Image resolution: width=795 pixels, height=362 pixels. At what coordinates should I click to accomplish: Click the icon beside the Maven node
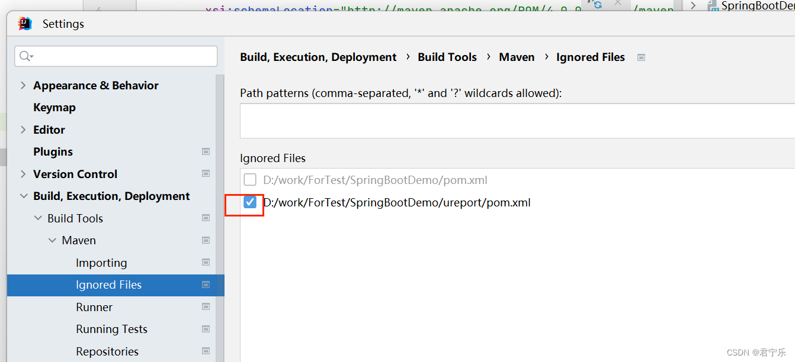[x=206, y=240]
